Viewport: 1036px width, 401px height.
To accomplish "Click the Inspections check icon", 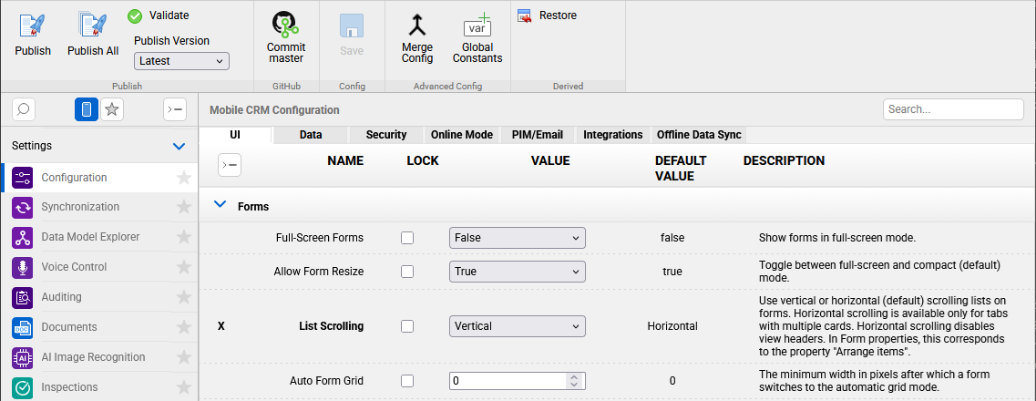I will point(23,387).
